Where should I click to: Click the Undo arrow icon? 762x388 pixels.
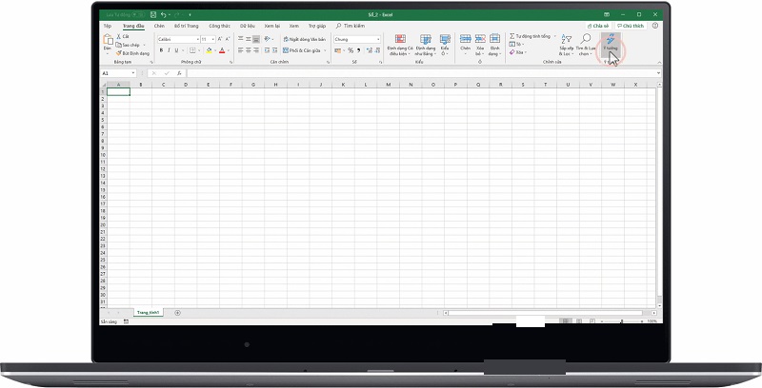point(164,15)
